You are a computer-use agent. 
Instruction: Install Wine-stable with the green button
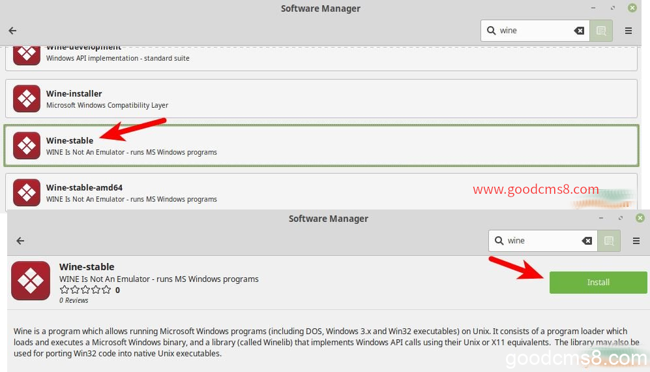[x=598, y=283]
